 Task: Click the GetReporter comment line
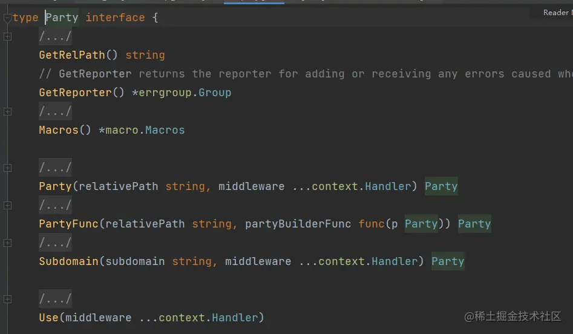click(x=306, y=74)
